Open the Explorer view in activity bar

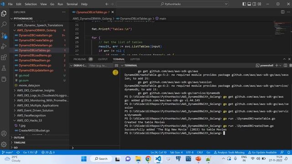4,13
